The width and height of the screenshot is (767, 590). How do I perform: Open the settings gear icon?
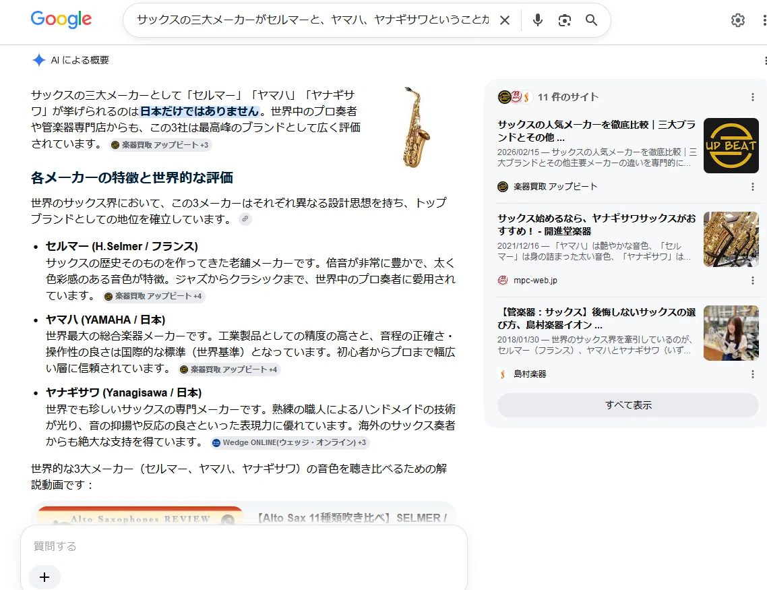tap(737, 20)
